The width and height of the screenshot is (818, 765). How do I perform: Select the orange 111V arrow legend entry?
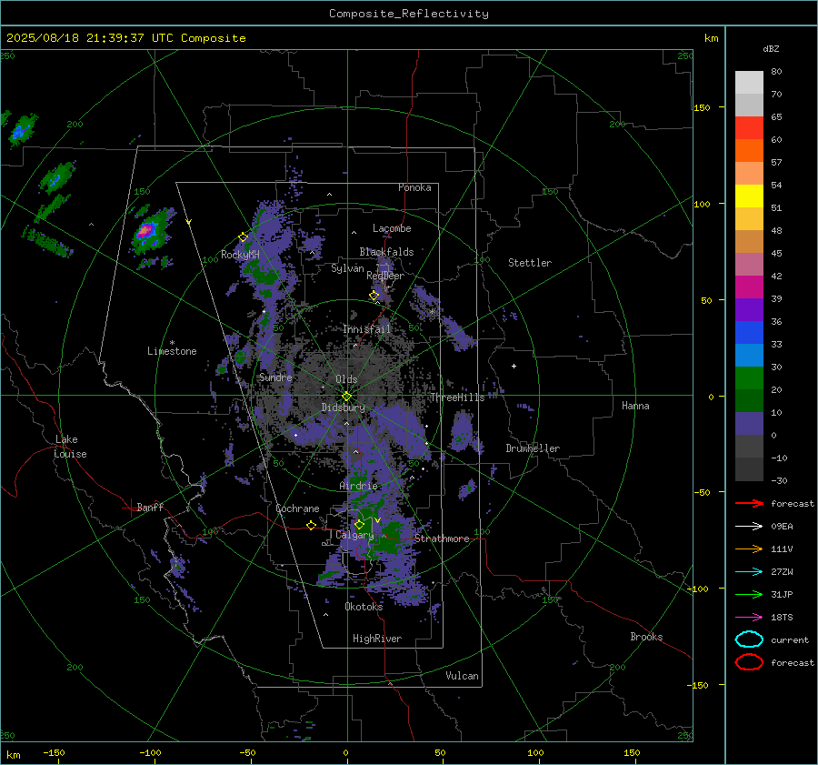click(749, 549)
